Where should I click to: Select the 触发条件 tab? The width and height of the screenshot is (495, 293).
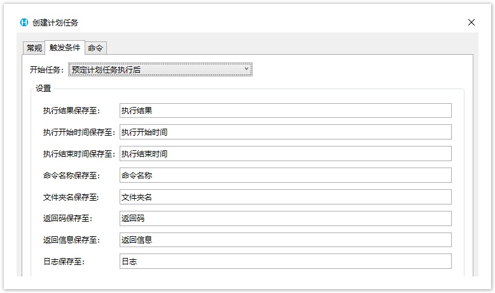click(x=65, y=48)
